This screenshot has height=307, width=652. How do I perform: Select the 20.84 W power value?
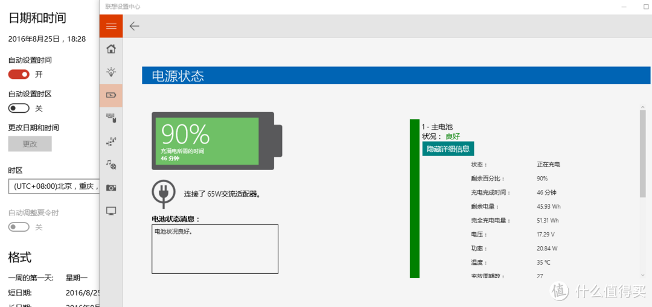[547, 249]
